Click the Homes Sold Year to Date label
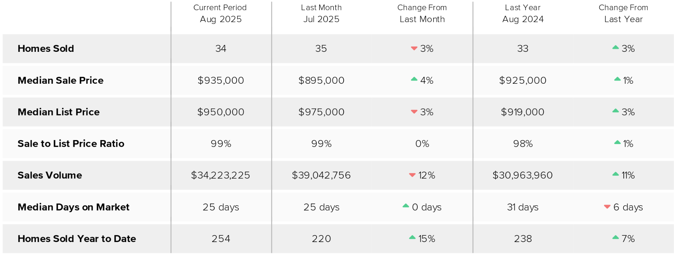 click(77, 239)
